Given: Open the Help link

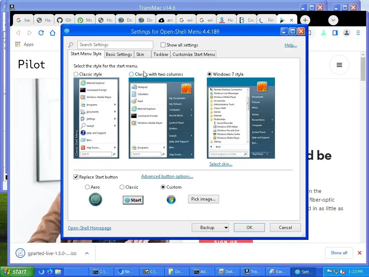Looking at the screenshot, I should 291,45.
